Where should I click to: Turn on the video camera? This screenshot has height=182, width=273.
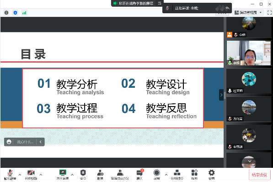pos(31,175)
